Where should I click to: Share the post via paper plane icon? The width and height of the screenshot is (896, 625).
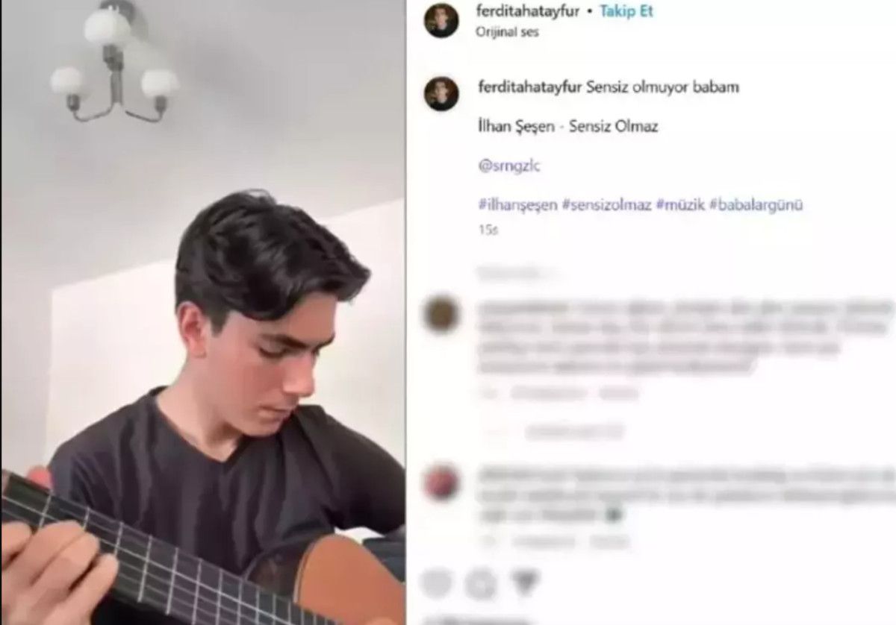(x=527, y=582)
